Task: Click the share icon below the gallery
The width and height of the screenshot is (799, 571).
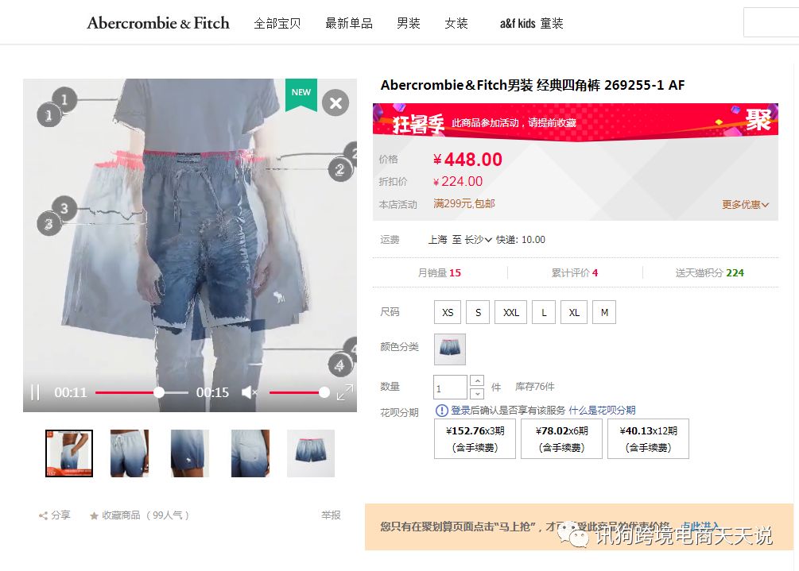Action: 43,515
